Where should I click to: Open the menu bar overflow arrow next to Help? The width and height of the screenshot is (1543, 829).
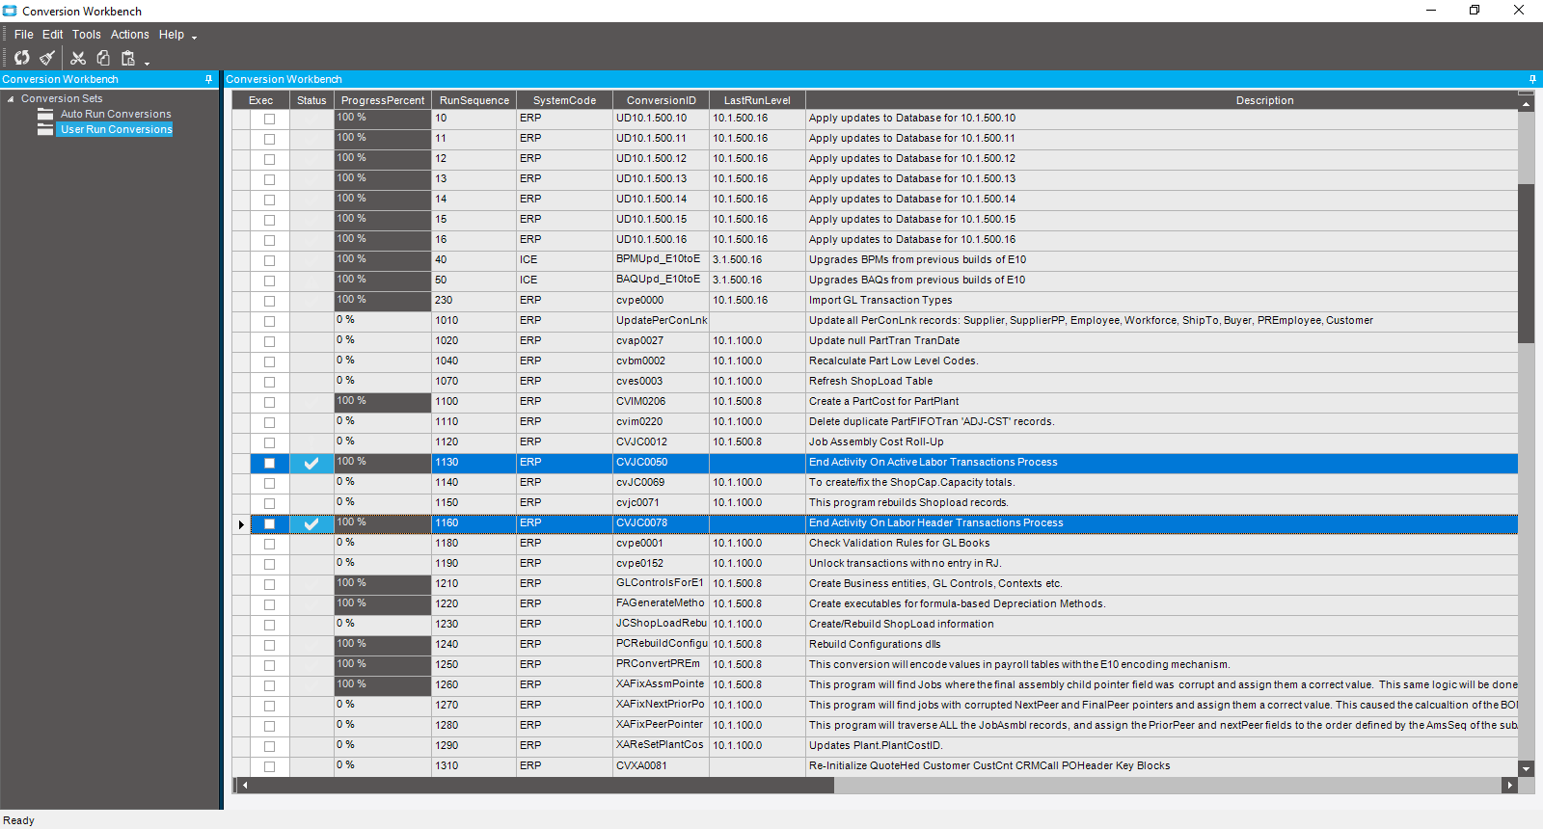pyautogui.click(x=194, y=38)
